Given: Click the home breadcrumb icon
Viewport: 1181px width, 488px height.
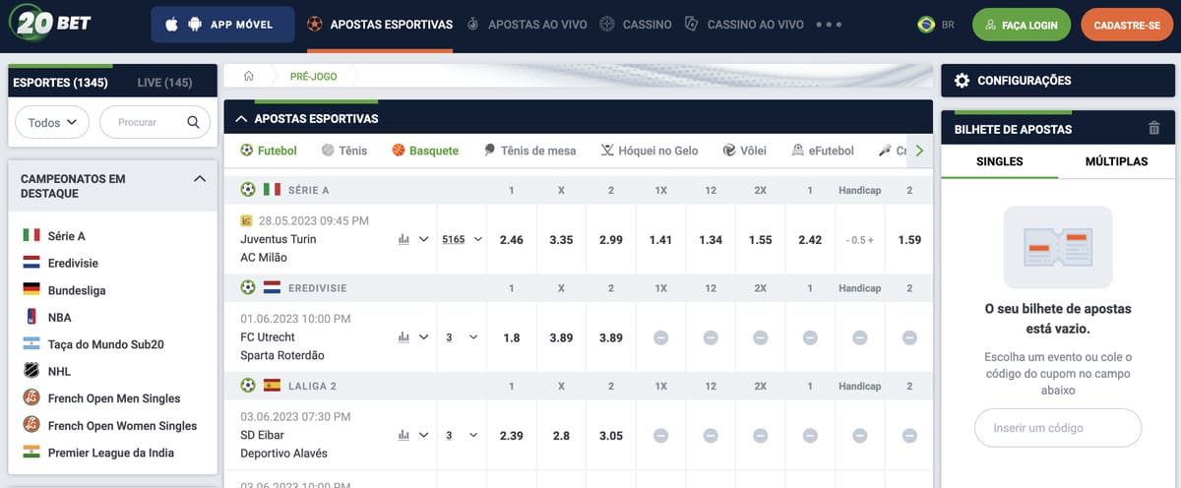Looking at the screenshot, I should (249, 76).
